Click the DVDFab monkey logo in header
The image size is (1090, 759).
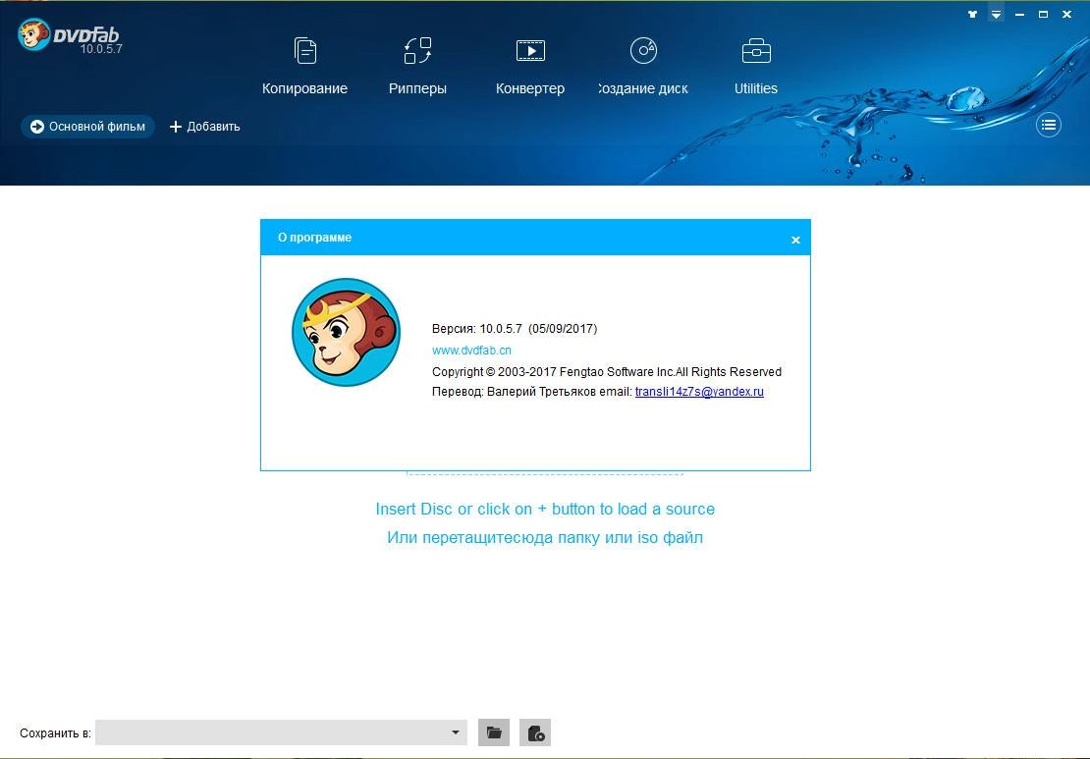(34, 34)
